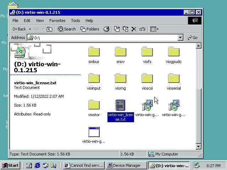Launch Internet Explorer from quick launch
Viewport: 227px width, 170px height.
pyautogui.click(x=37, y=165)
